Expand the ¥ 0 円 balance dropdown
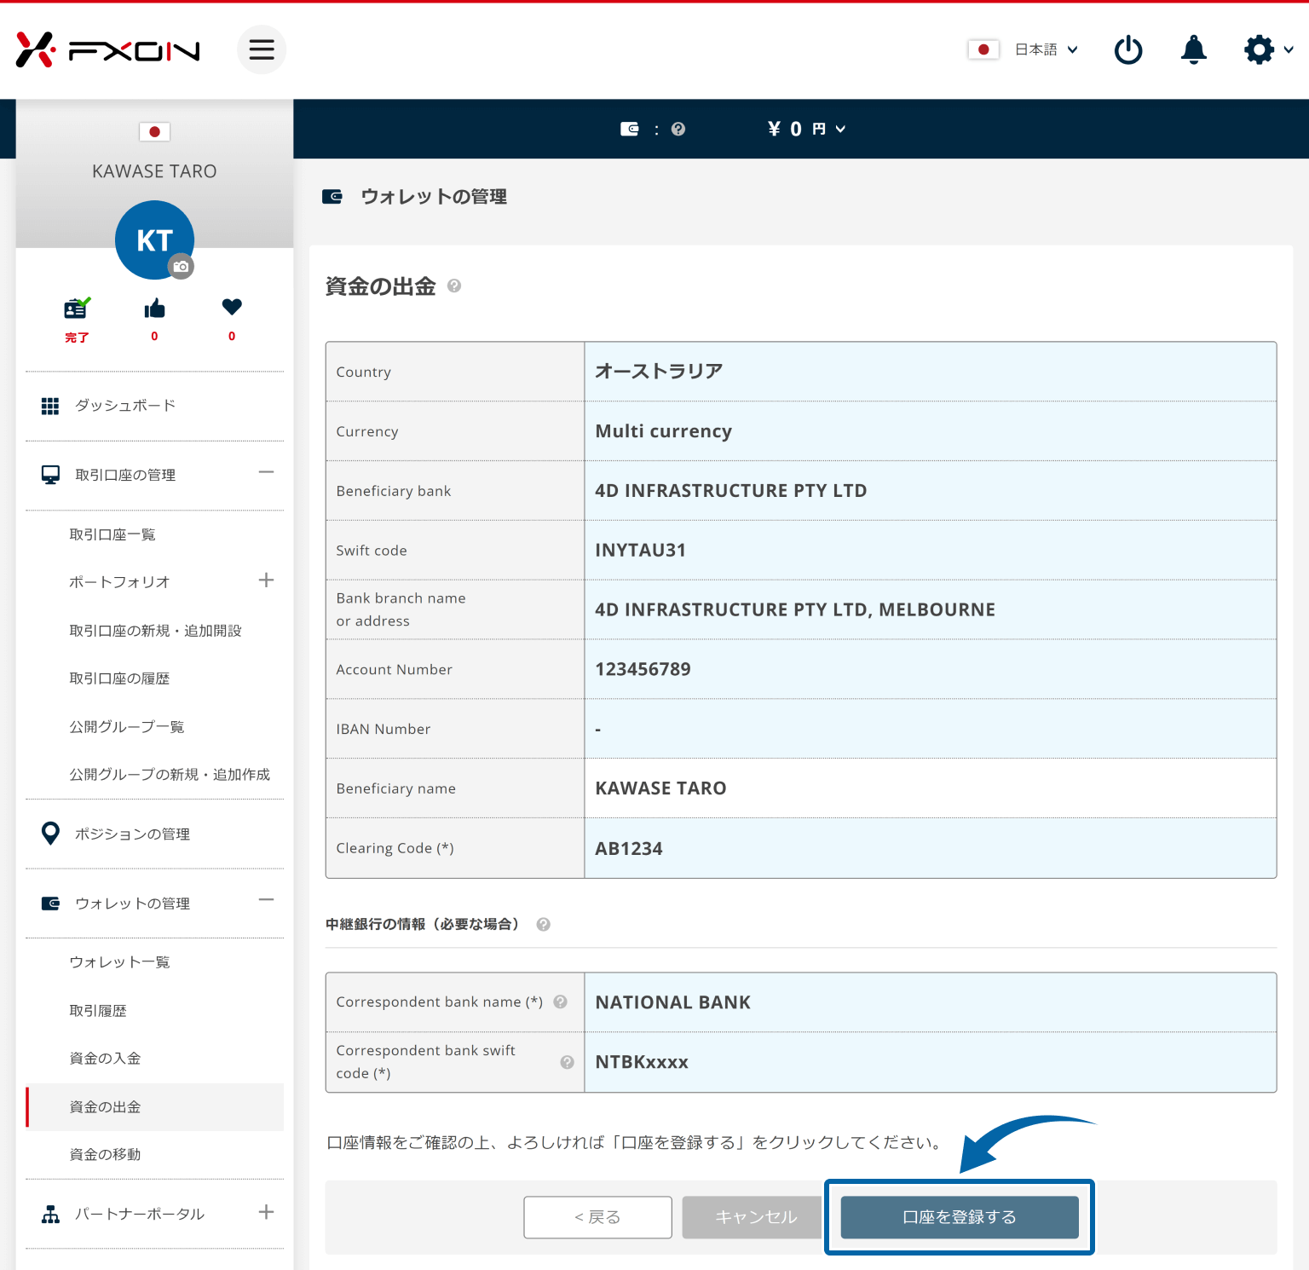The width and height of the screenshot is (1309, 1270). click(806, 129)
